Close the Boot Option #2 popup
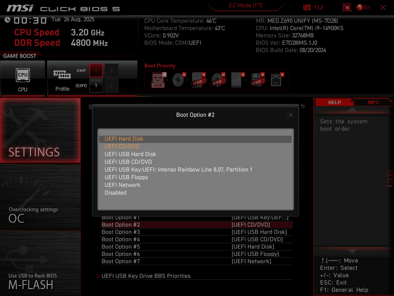This screenshot has height=296, width=394. 290,115
